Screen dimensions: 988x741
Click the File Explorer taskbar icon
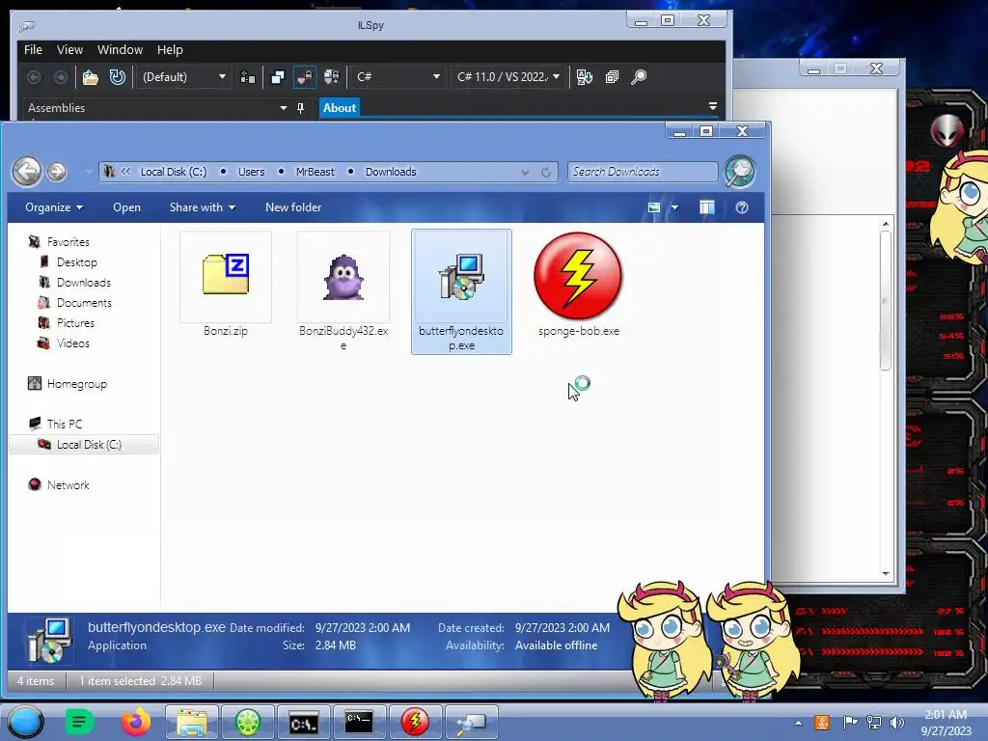pos(192,722)
